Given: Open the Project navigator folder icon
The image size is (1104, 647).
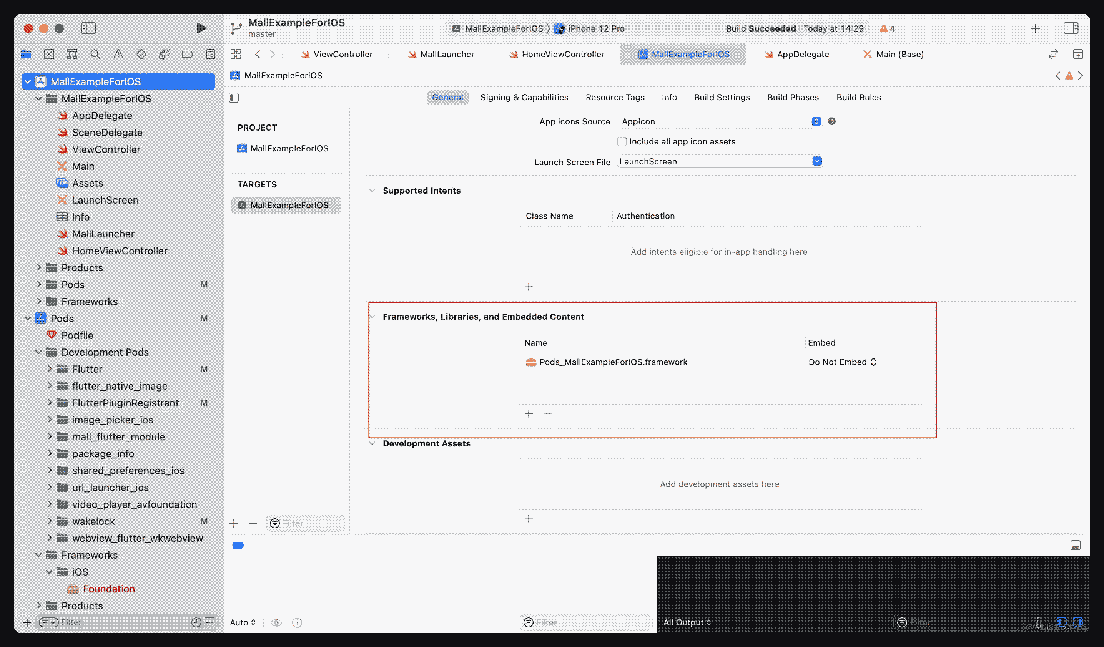Looking at the screenshot, I should pyautogui.click(x=26, y=54).
